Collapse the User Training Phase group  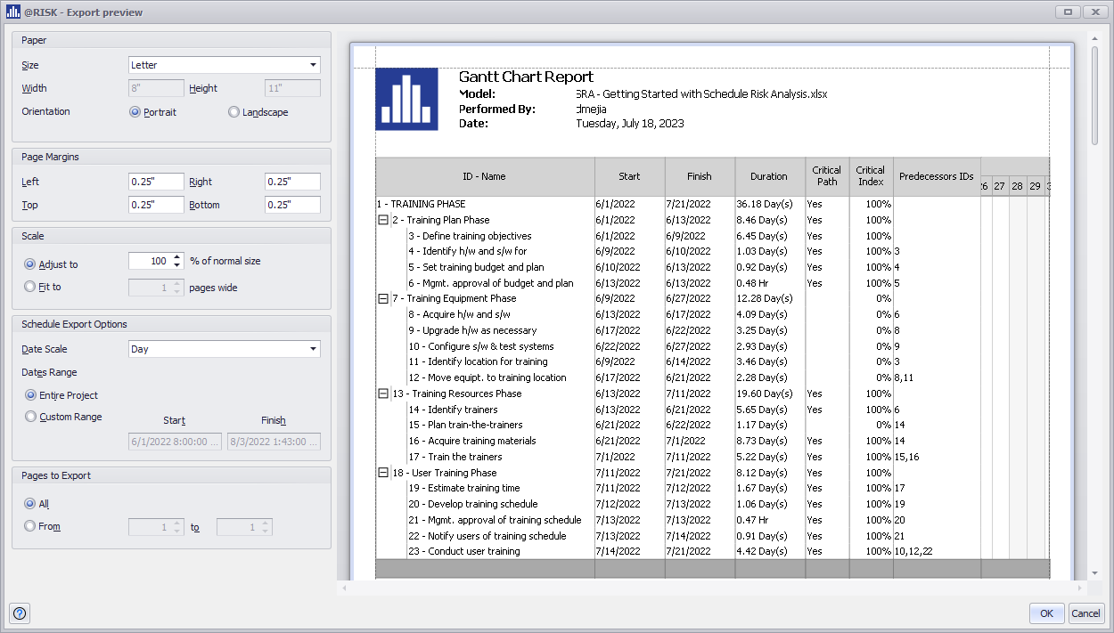point(383,473)
